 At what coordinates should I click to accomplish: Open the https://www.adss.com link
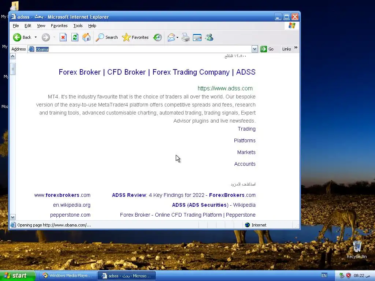(225, 88)
